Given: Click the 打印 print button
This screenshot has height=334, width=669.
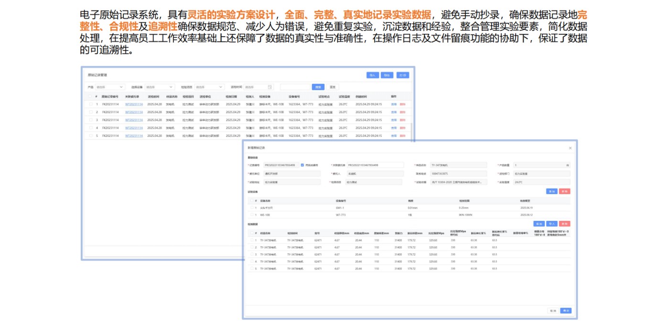Looking at the screenshot, I should tap(404, 75).
